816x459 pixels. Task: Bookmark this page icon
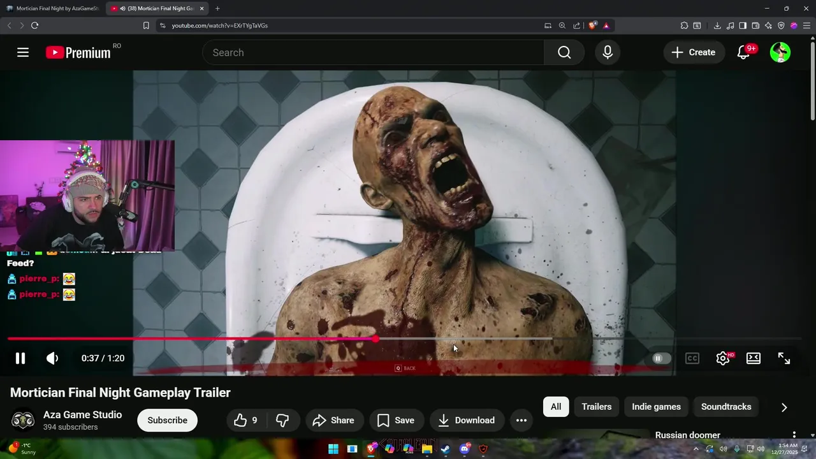[x=146, y=25]
